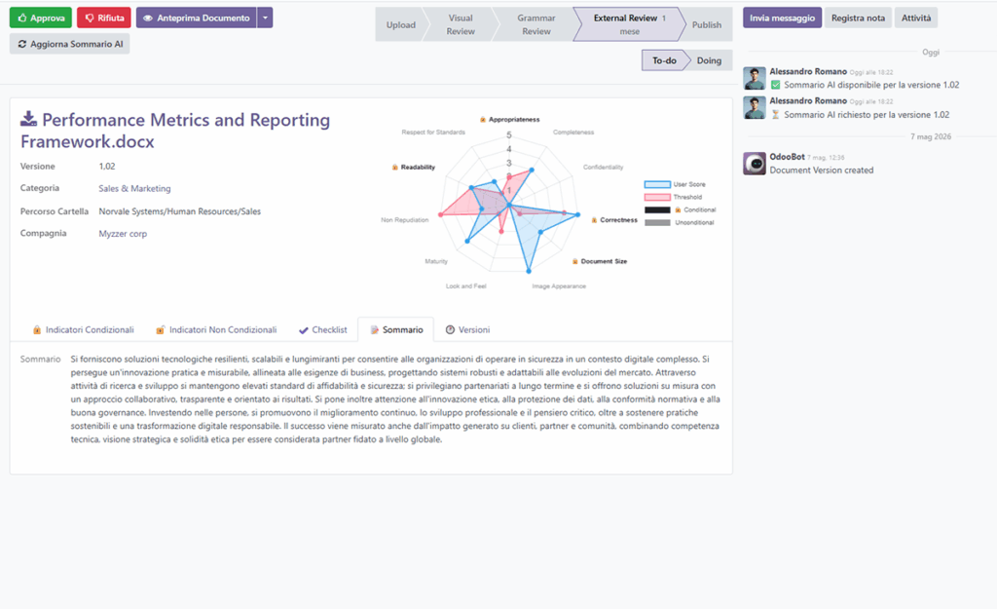Select the Publish stage

coord(707,24)
